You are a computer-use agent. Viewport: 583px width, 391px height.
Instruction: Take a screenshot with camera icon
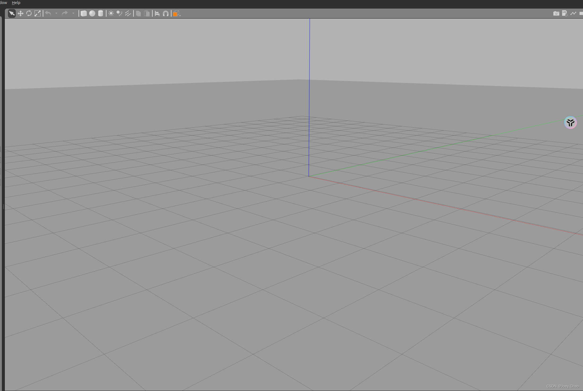click(556, 13)
